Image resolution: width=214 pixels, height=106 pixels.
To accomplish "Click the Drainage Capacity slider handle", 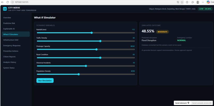I will 96,49.
